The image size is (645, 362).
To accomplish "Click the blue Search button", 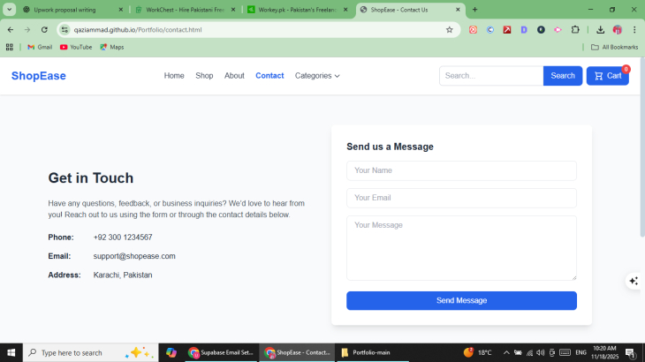I will 562,76.
